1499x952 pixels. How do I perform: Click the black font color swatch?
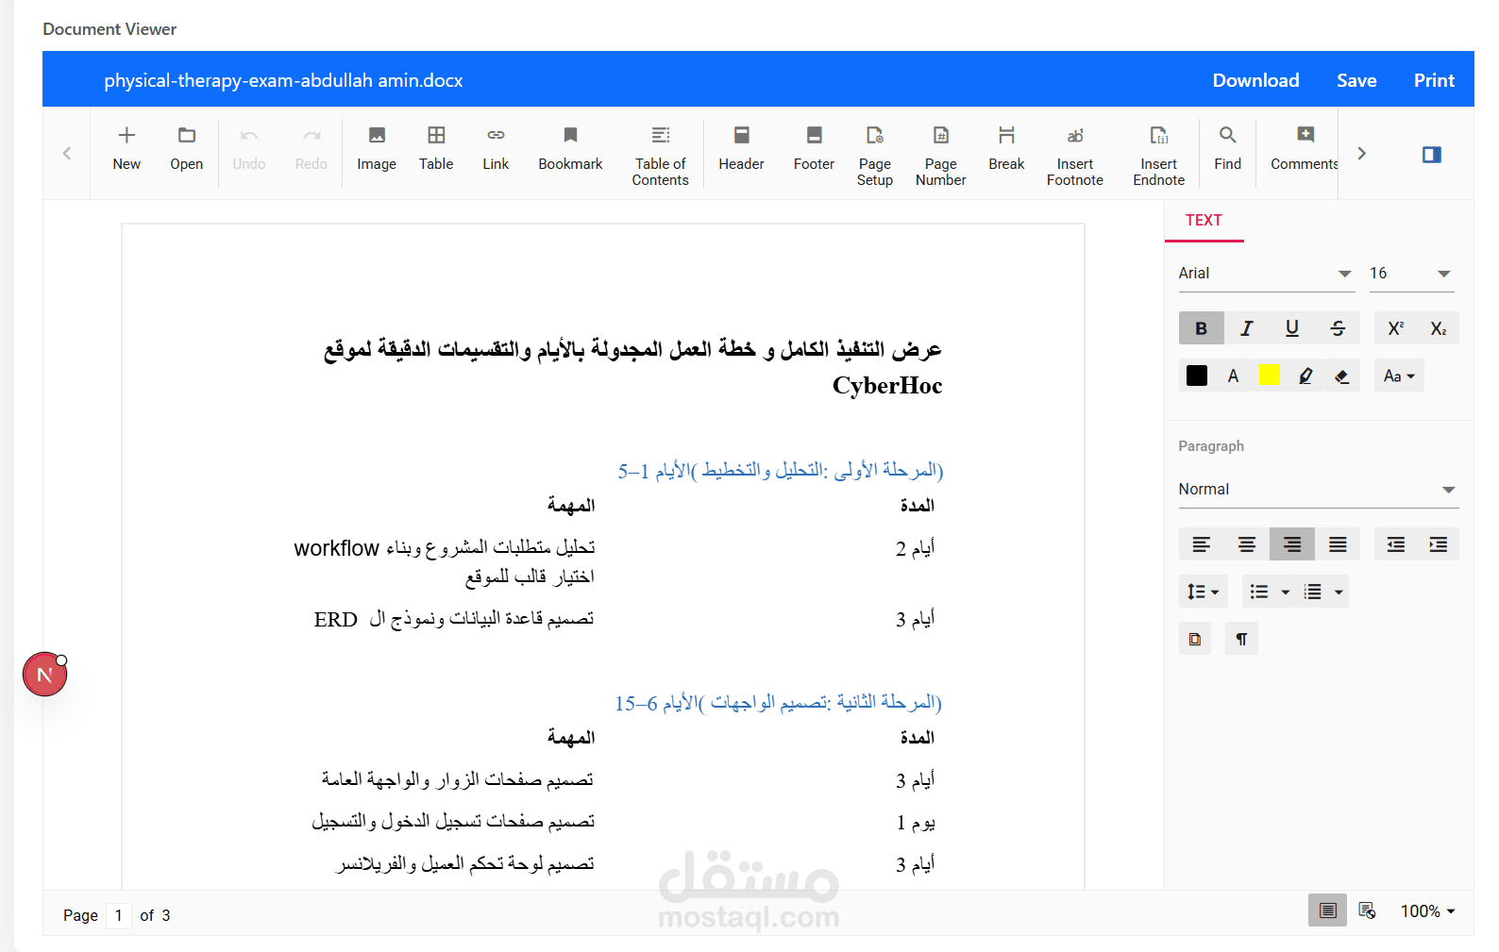1197,376
